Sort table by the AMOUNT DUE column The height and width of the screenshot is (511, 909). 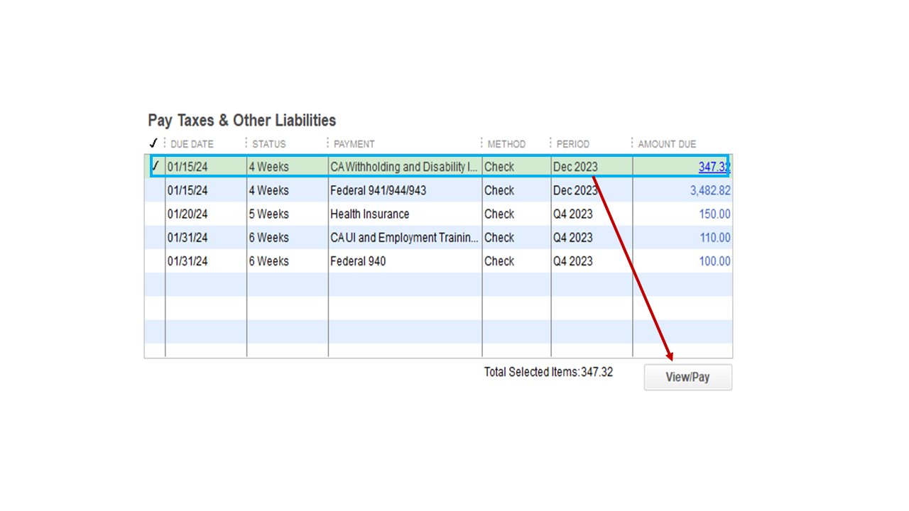coord(666,143)
